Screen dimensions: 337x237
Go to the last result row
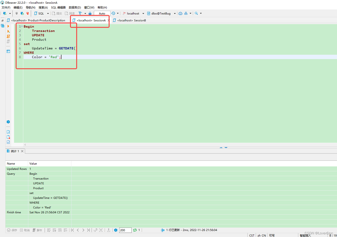coord(88,230)
